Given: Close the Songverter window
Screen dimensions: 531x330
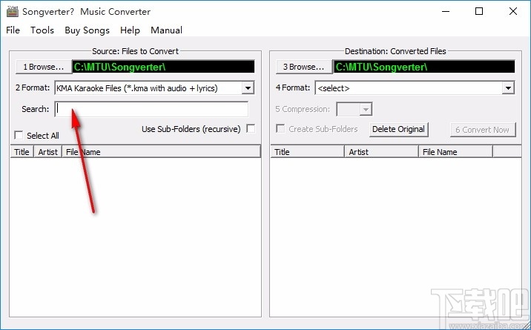Looking at the screenshot, I should pos(512,12).
